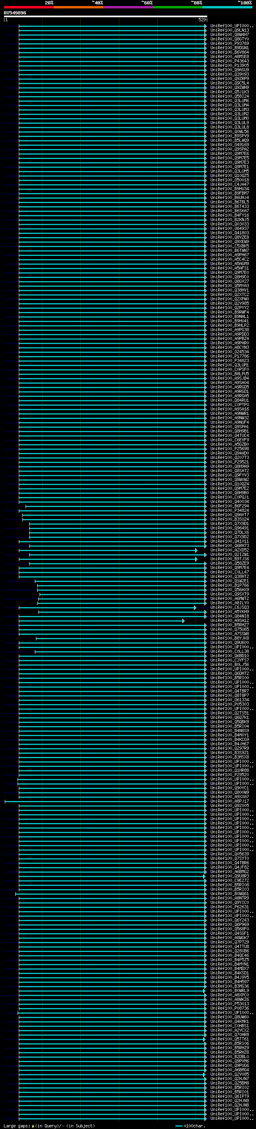Viewport: 256px width, 1129px height.
Task: Select the UniRef100_Q9U8R3 label
Action: coord(230,875)
